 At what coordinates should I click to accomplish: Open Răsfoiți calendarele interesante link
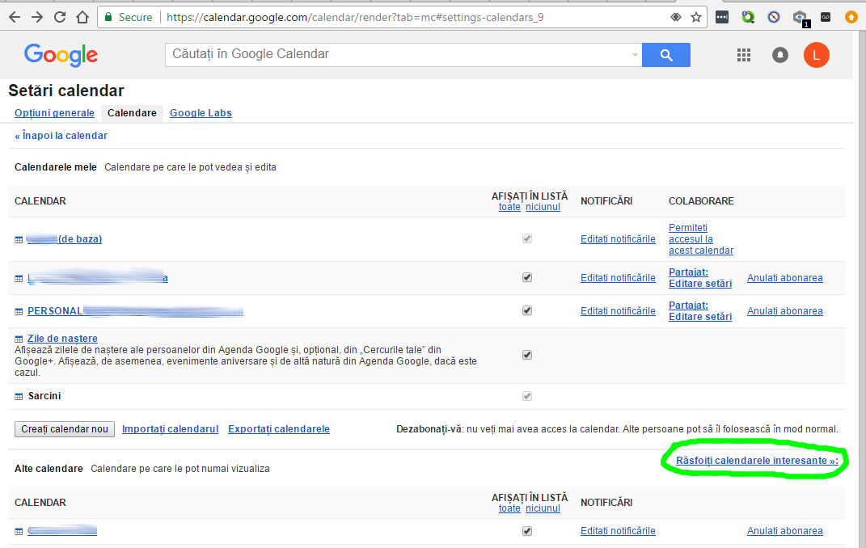click(x=757, y=461)
